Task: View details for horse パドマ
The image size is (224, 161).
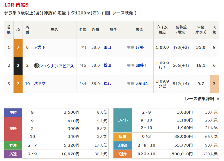Action: 40,84
